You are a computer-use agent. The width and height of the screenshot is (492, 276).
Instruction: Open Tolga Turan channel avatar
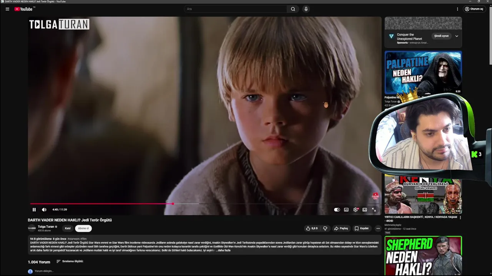(x=32, y=228)
